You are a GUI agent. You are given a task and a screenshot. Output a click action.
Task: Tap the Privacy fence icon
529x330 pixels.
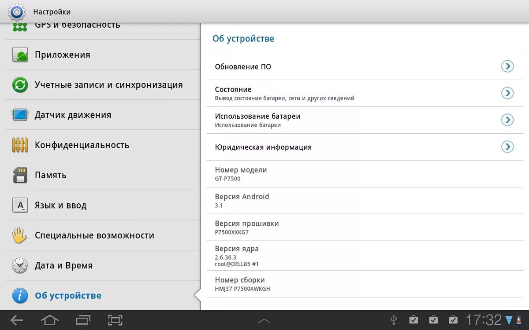(x=20, y=145)
